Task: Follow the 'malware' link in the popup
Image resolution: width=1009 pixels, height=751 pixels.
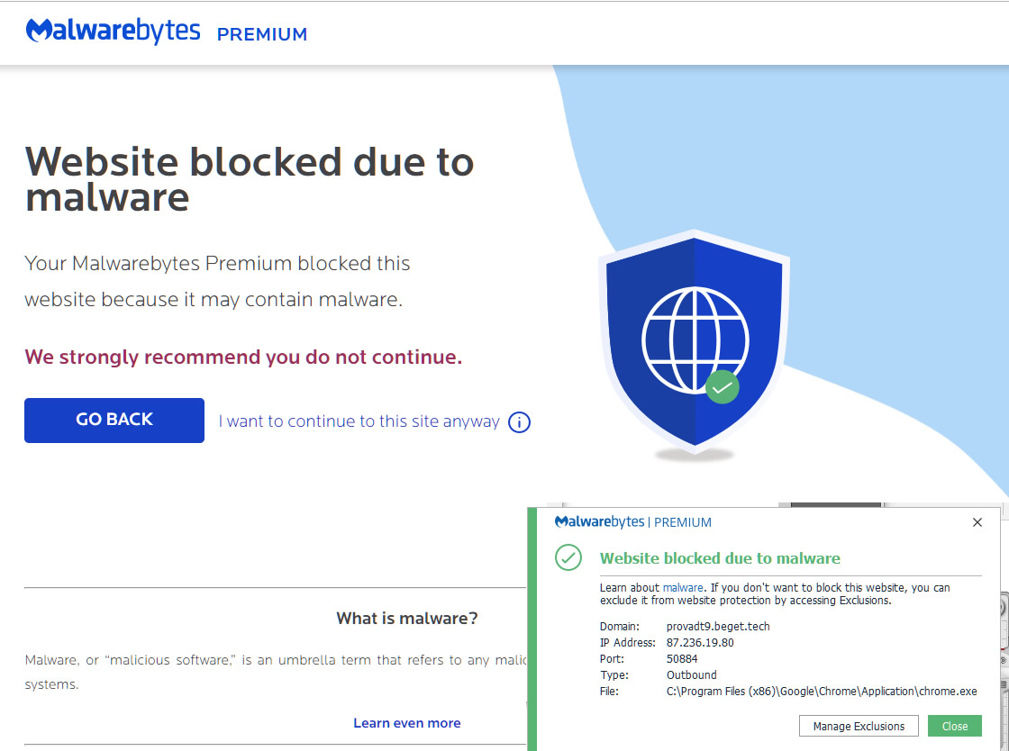Action: point(682,588)
